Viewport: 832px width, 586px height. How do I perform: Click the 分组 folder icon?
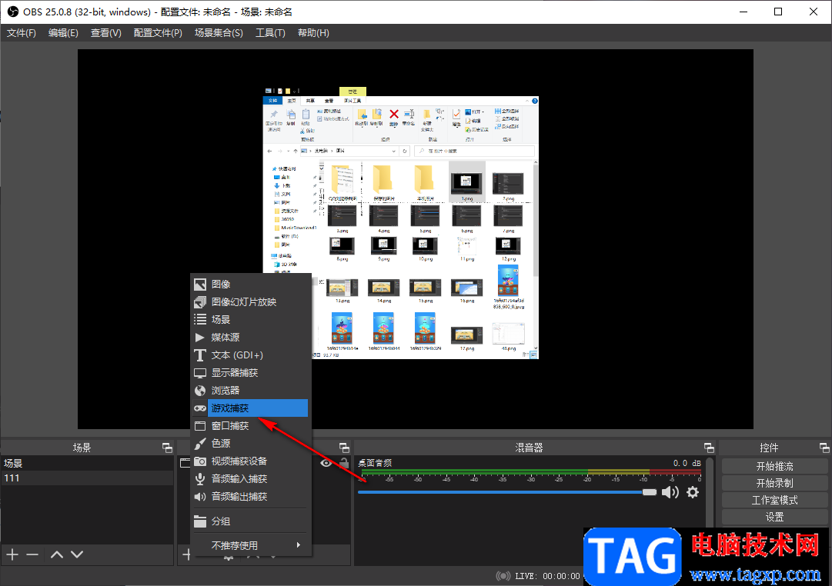pyautogui.click(x=200, y=521)
